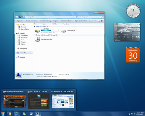Image resolution: width=145 pixels, height=116 pixels.
Task: Show hidden tray icons arrow
Action: coord(126,114)
